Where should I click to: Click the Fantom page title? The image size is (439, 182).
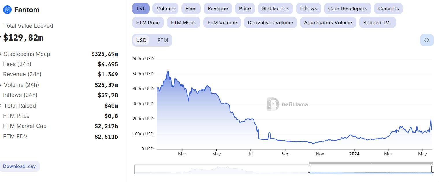coord(27,10)
